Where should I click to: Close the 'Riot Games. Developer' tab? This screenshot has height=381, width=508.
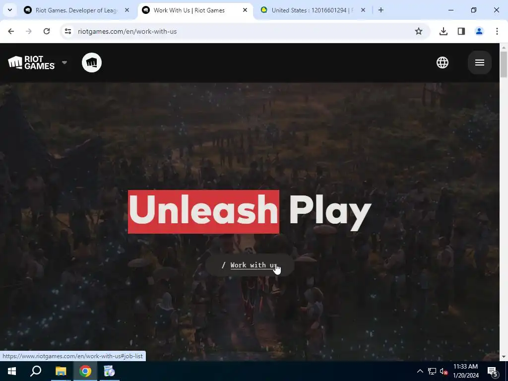[x=127, y=10]
